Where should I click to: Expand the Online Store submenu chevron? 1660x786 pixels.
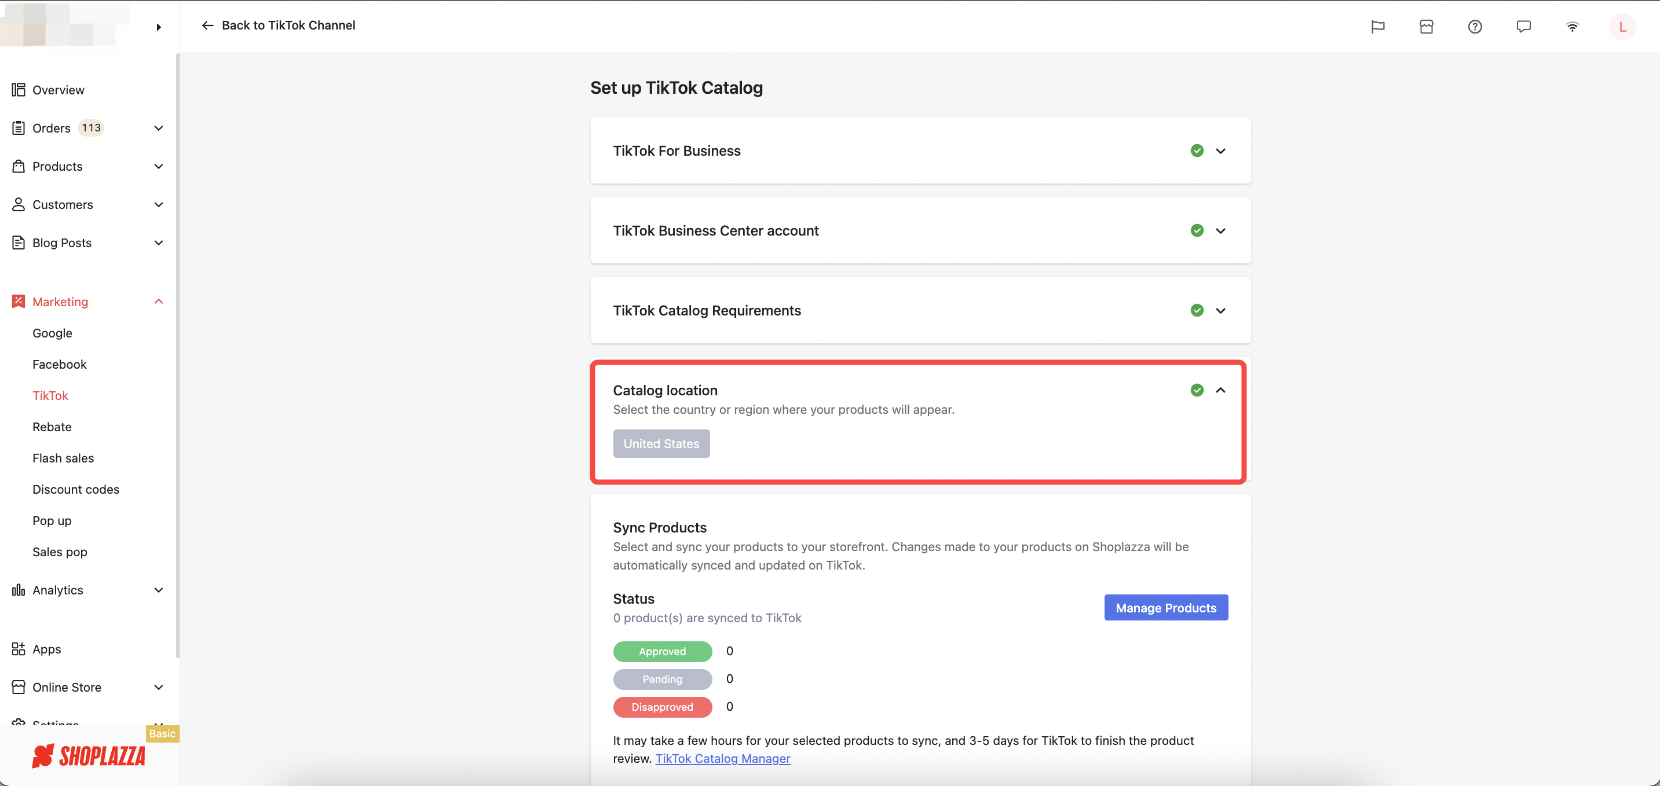point(159,687)
